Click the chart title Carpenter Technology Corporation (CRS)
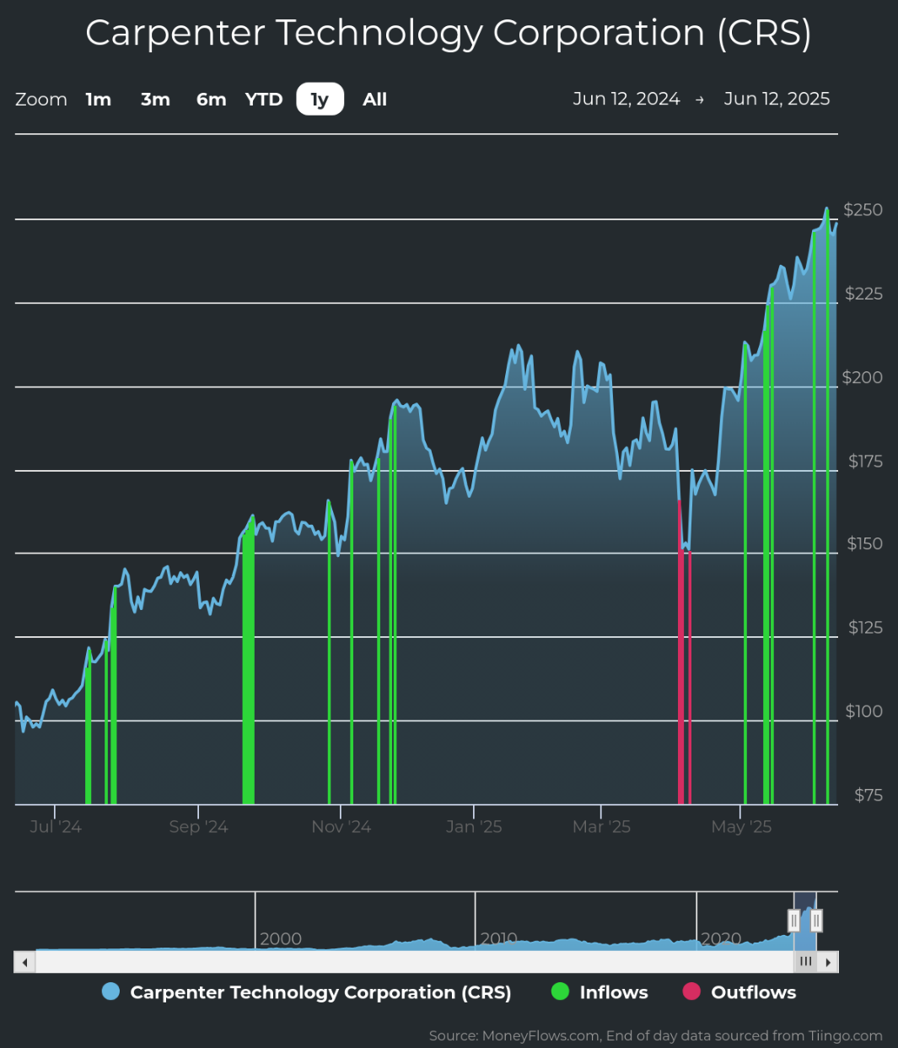Screen dimensions: 898x1048 point(449,33)
